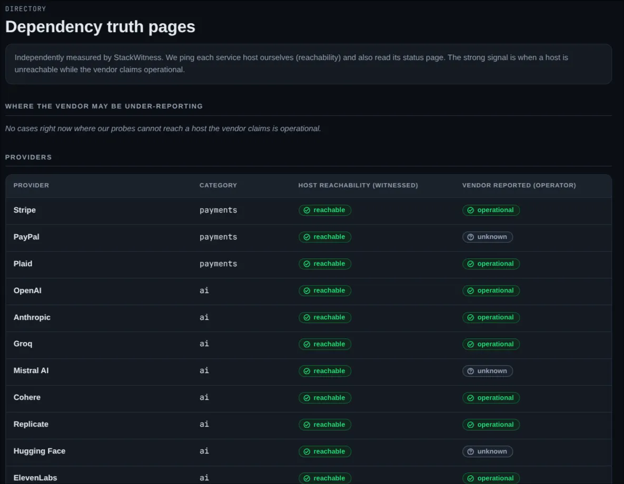Click the ai category in Anthropic row
Viewport: 624px width, 484px height.
click(x=204, y=317)
